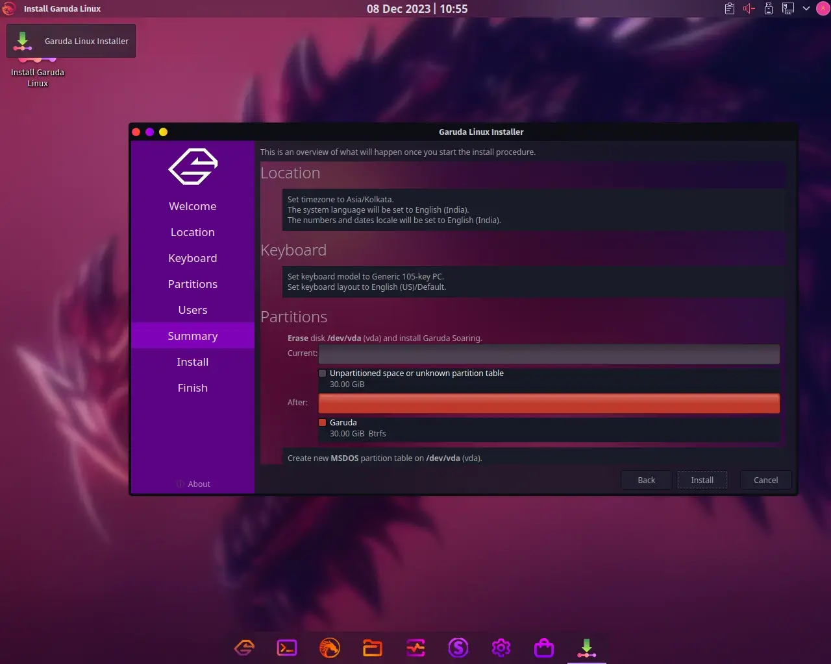Open the pink user avatar in top panel
Image resolution: width=831 pixels, height=664 pixels.
pos(822,8)
